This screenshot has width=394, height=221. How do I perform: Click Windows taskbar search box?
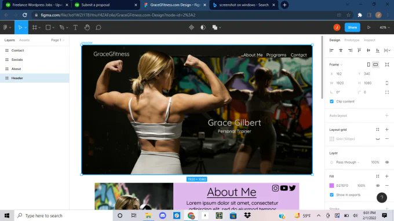[64, 215]
